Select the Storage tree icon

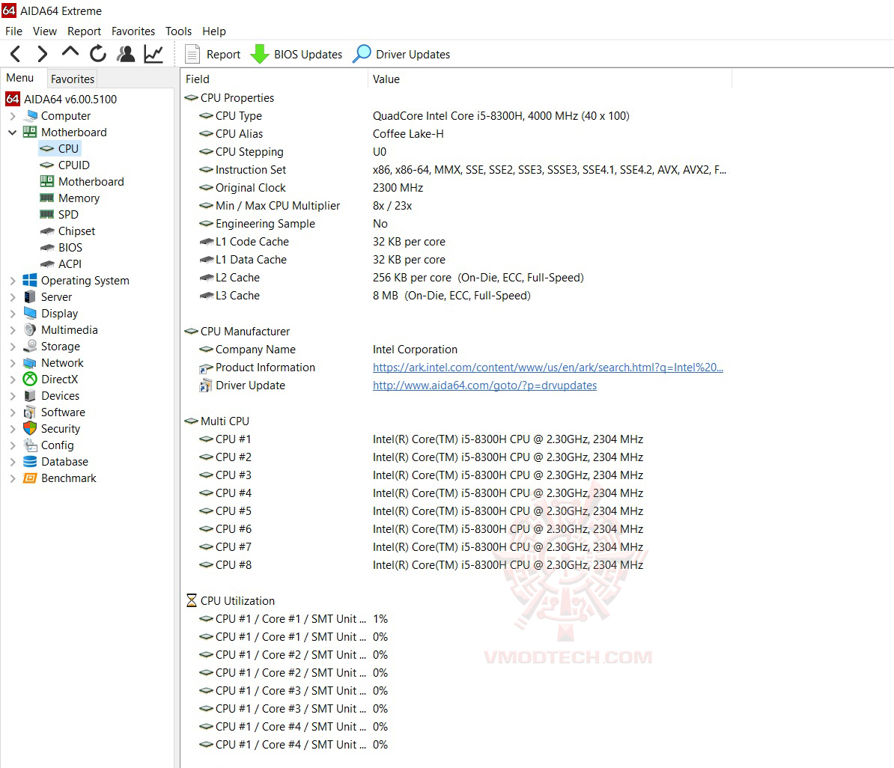[30, 347]
